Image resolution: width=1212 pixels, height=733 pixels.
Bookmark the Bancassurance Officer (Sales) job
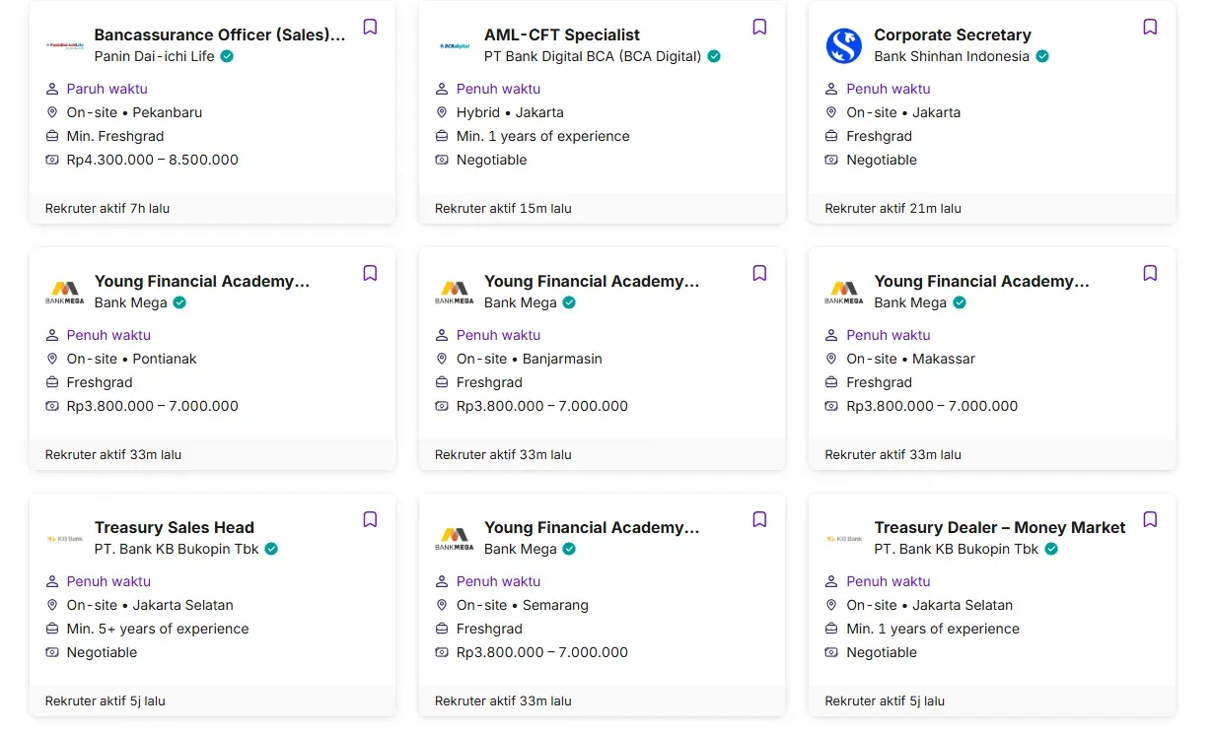point(370,27)
